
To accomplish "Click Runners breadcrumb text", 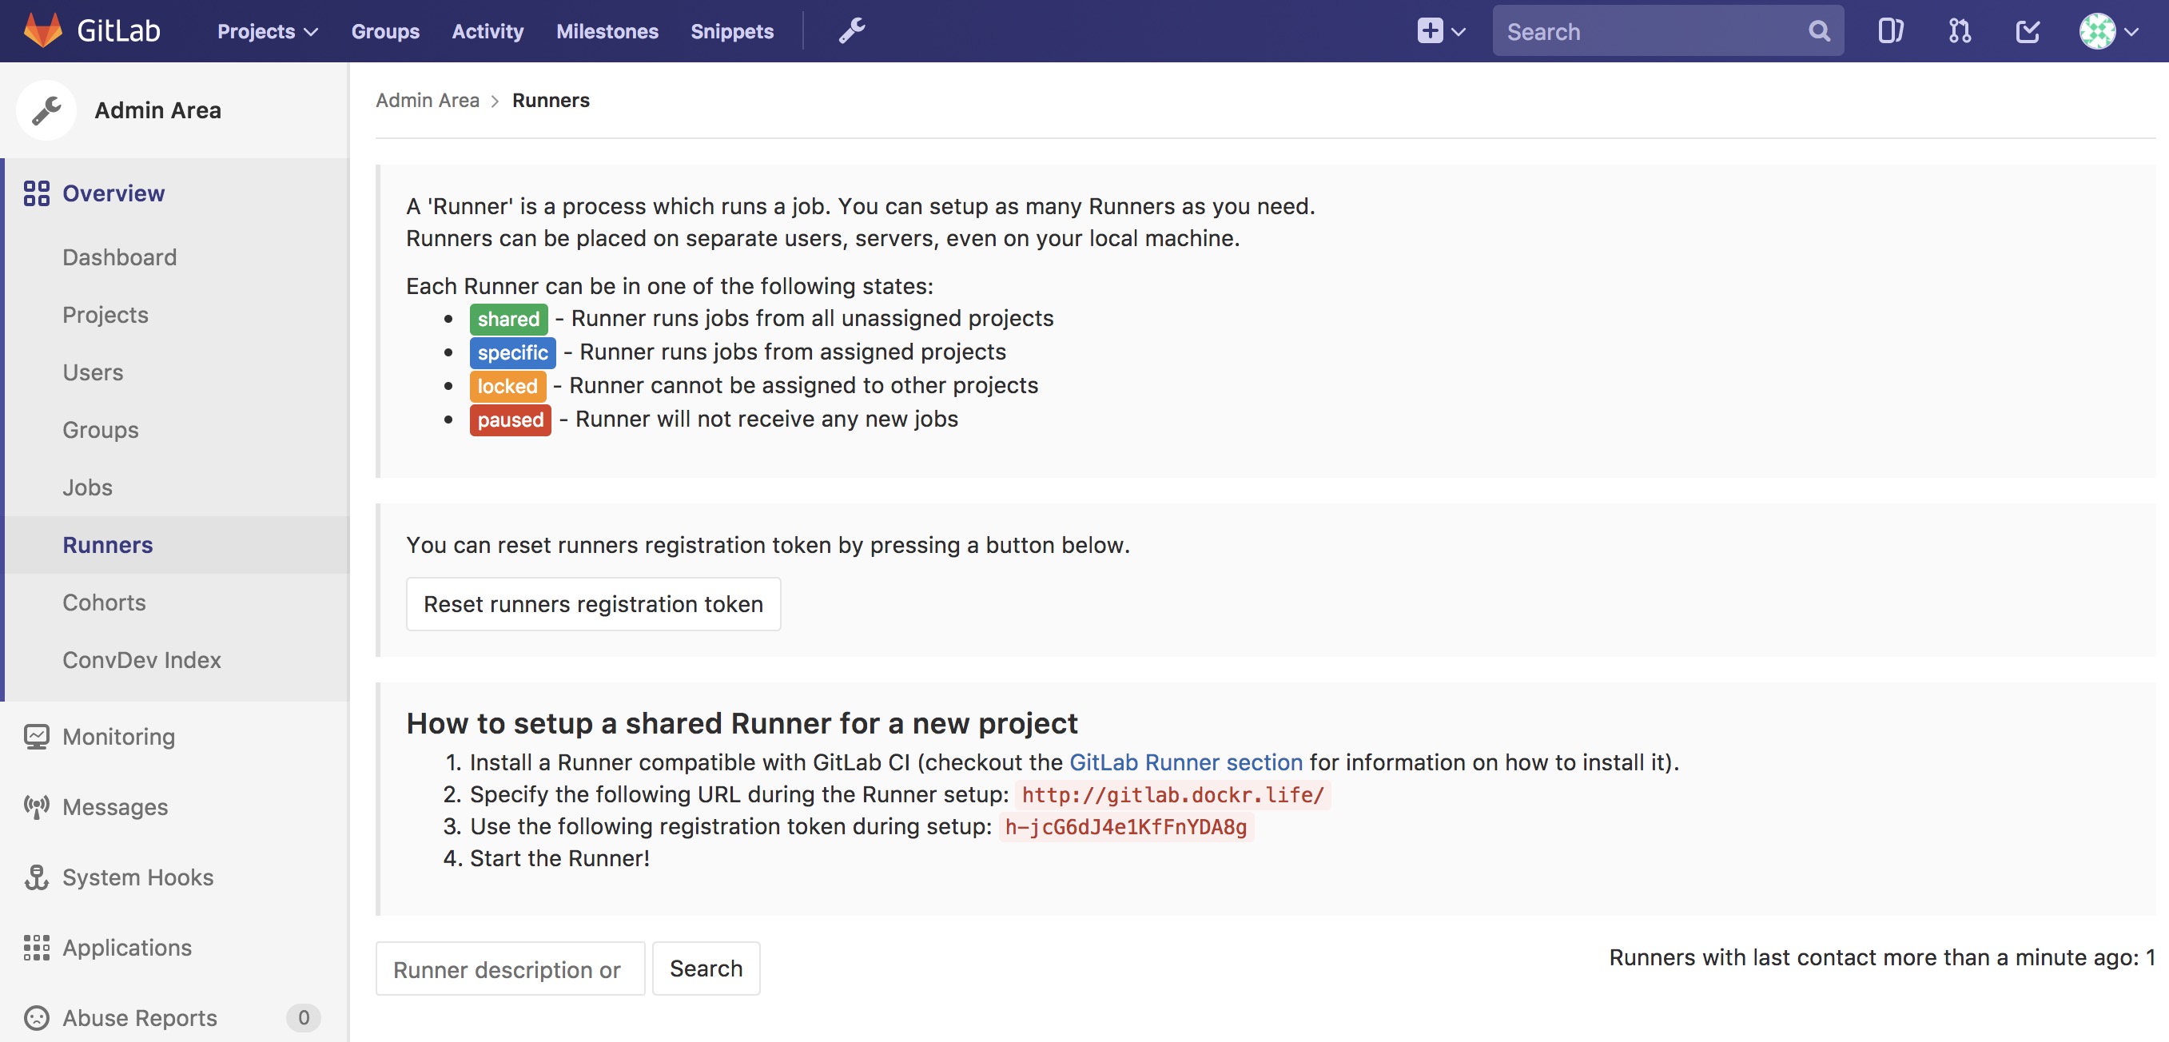I will 551,100.
